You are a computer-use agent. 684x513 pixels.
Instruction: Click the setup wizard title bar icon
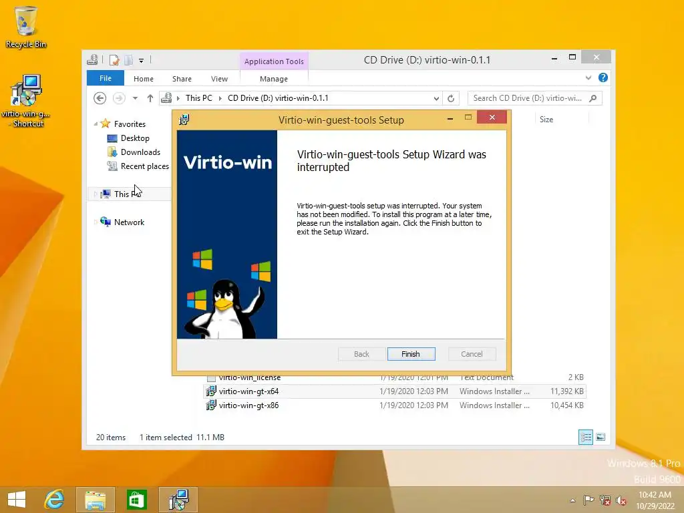pyautogui.click(x=184, y=119)
